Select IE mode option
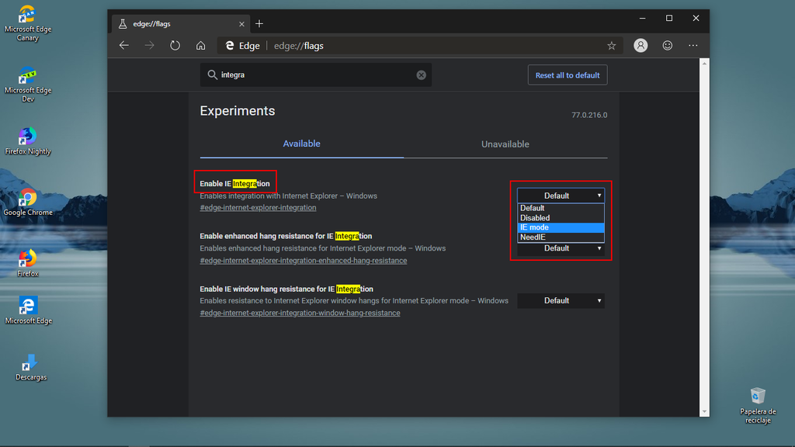Viewport: 795px width, 447px height. 561,227
